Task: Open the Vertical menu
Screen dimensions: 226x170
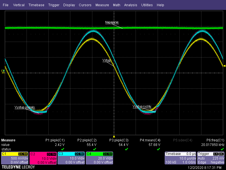Action: 19,5
